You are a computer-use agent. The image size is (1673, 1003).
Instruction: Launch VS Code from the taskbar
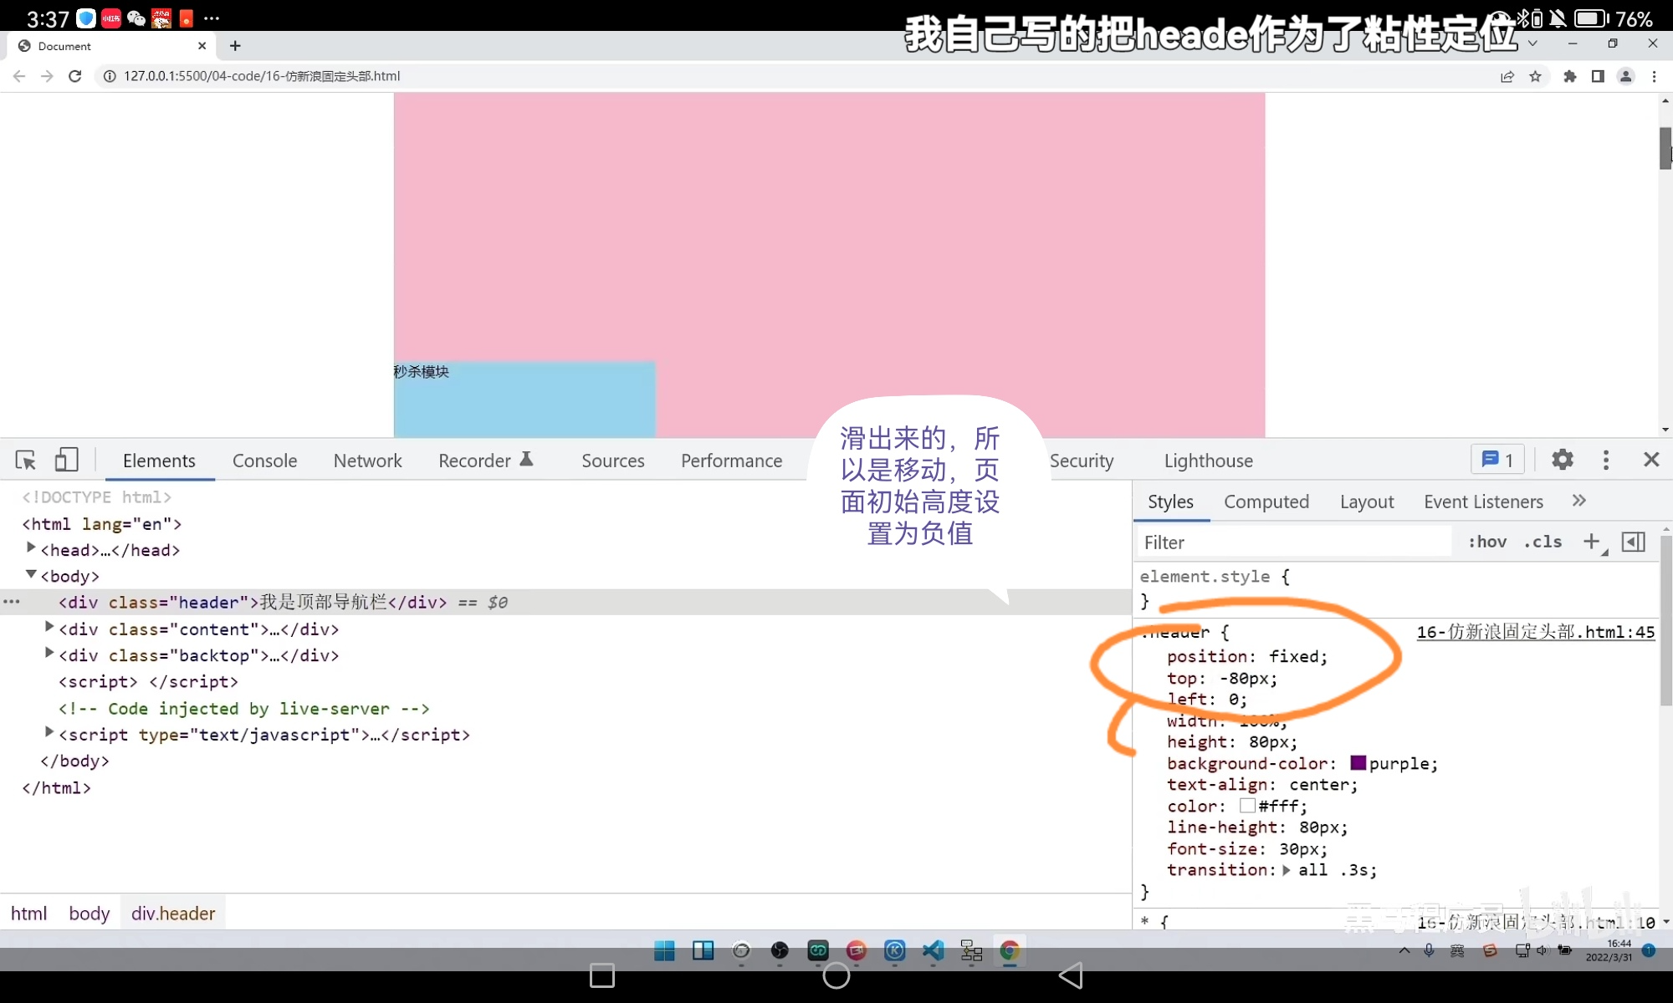coord(934,951)
